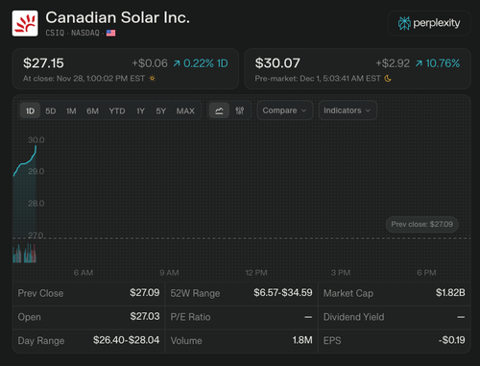The image size is (480, 366).
Task: Click the 0.22% 1D change value
Action: [205, 63]
